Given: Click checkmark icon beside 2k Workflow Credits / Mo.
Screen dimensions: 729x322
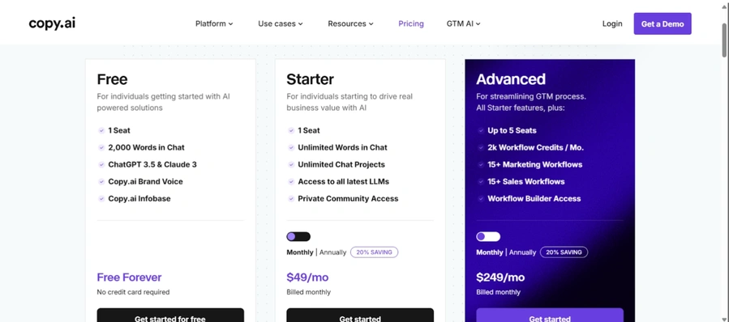Looking at the screenshot, I should 481,147.
